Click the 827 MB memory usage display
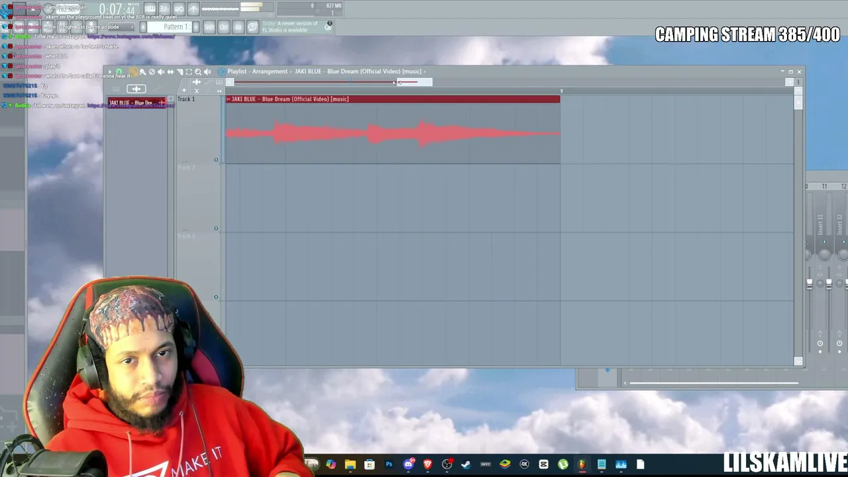The image size is (848, 477). click(334, 6)
